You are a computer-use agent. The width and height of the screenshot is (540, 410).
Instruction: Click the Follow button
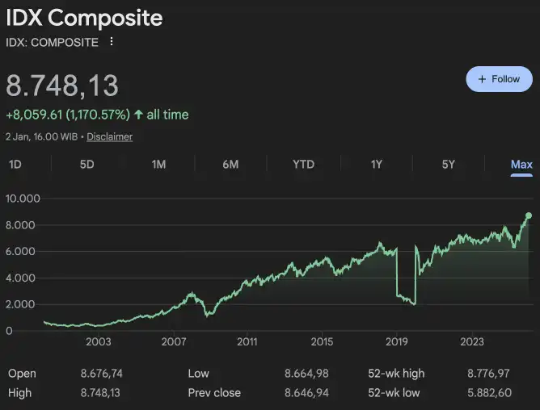tap(499, 79)
